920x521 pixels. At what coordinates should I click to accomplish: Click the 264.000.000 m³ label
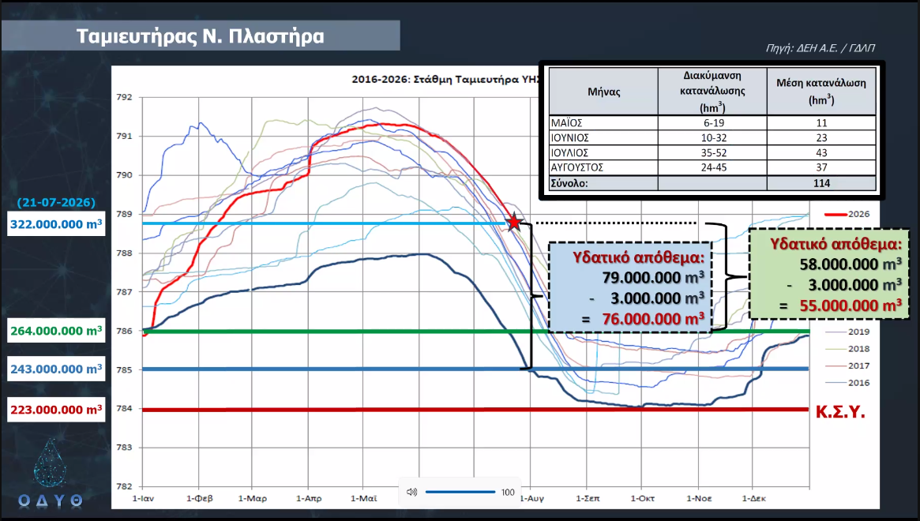point(56,331)
